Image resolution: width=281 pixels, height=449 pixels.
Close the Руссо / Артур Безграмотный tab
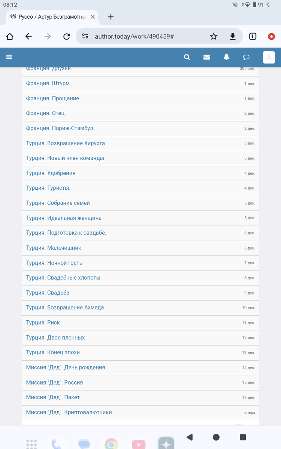pyautogui.click(x=93, y=17)
